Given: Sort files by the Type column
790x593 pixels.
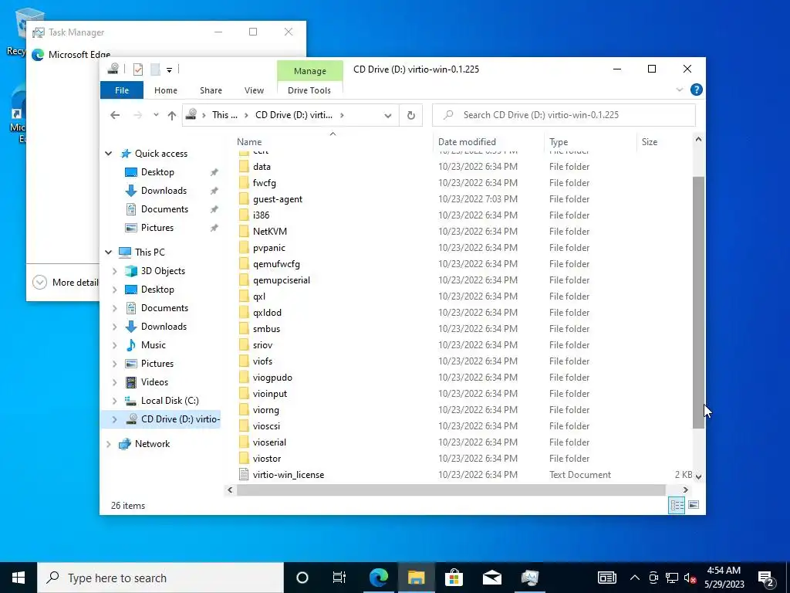Looking at the screenshot, I should [559, 142].
